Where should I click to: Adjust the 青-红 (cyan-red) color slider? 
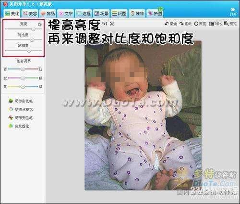[23, 69]
